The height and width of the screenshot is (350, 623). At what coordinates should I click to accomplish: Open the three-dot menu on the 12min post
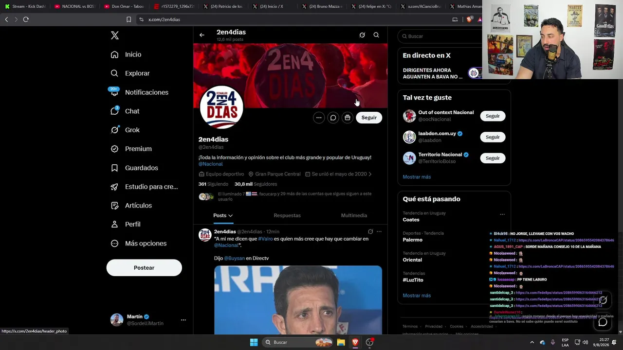379,232
